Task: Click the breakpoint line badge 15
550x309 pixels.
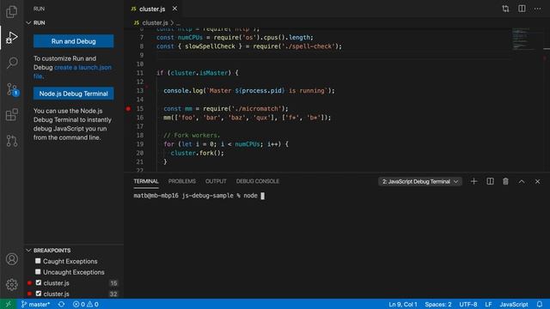Action: (x=113, y=282)
